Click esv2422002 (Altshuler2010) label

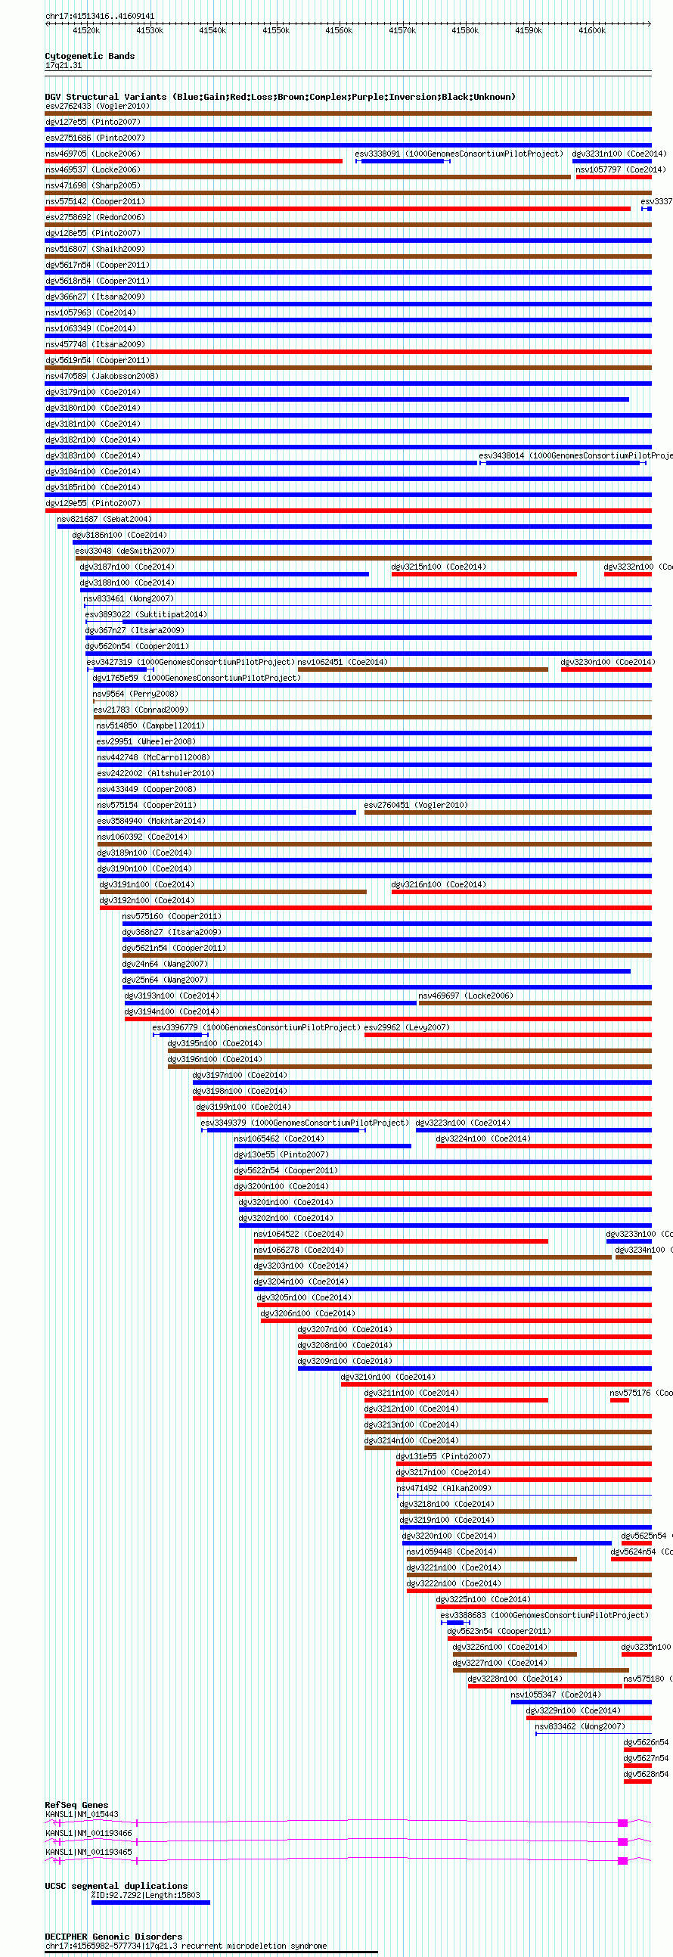tap(156, 774)
